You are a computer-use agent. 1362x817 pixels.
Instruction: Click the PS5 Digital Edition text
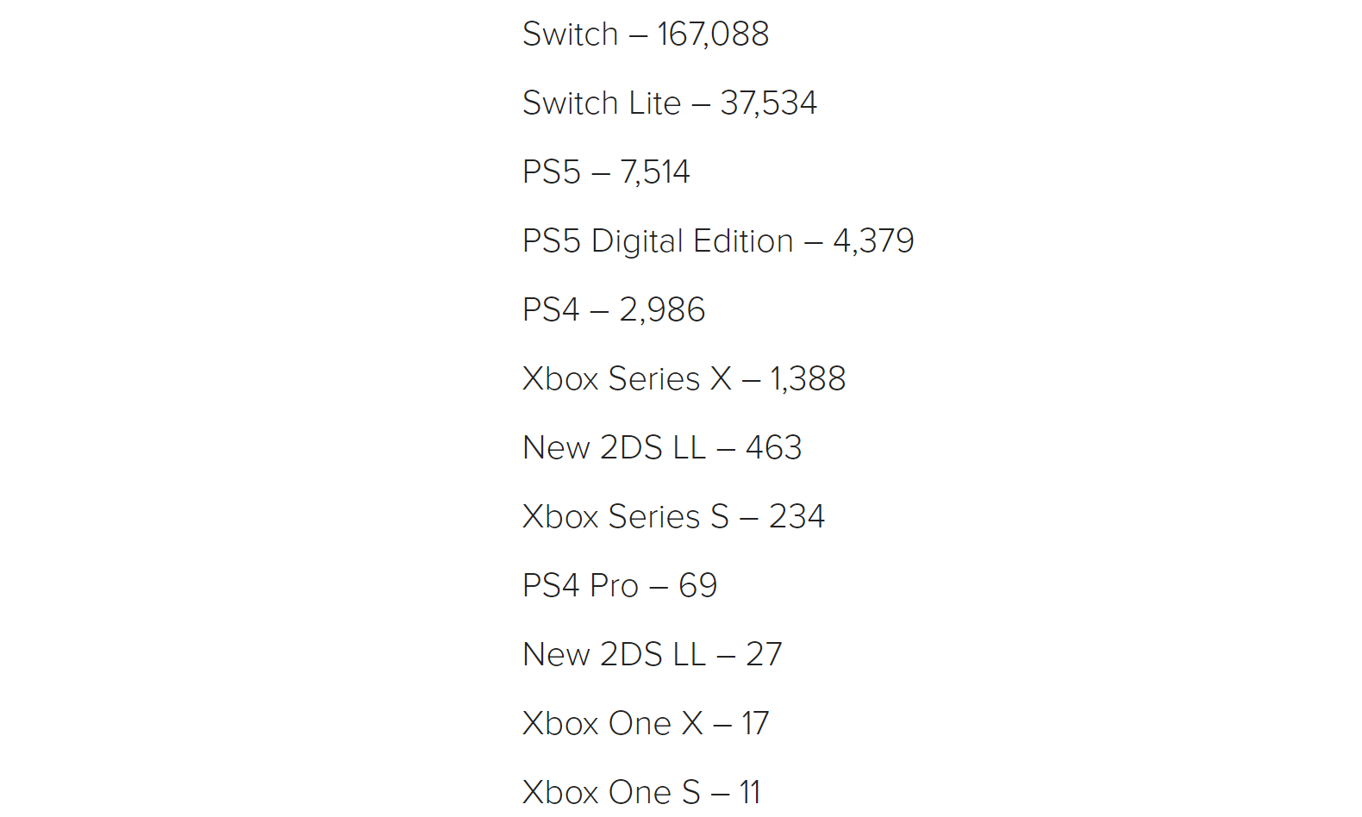658,241
